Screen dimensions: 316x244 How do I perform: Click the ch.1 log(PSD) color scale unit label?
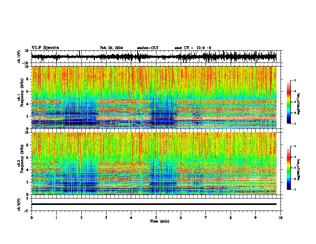pyautogui.click(x=299, y=104)
